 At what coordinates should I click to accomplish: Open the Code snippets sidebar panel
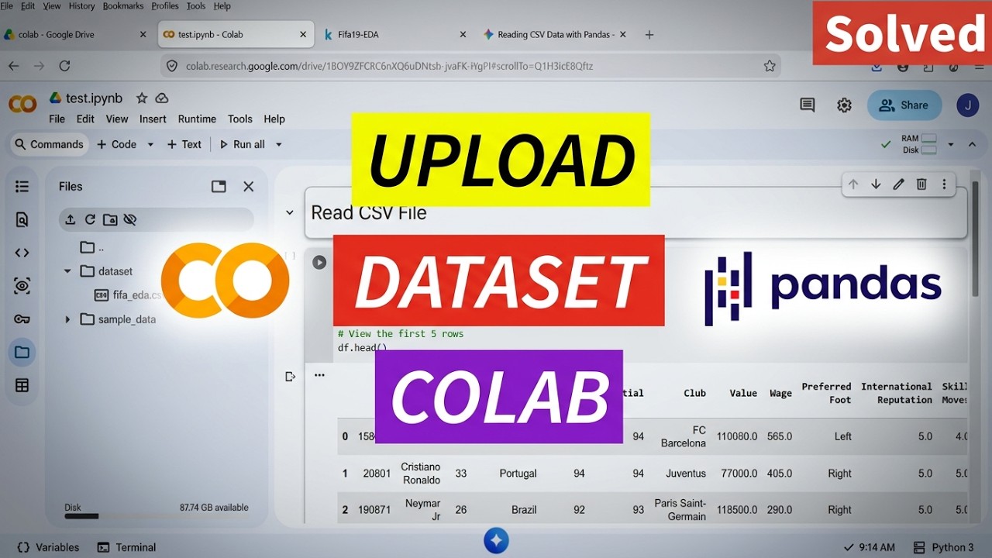pyautogui.click(x=22, y=253)
